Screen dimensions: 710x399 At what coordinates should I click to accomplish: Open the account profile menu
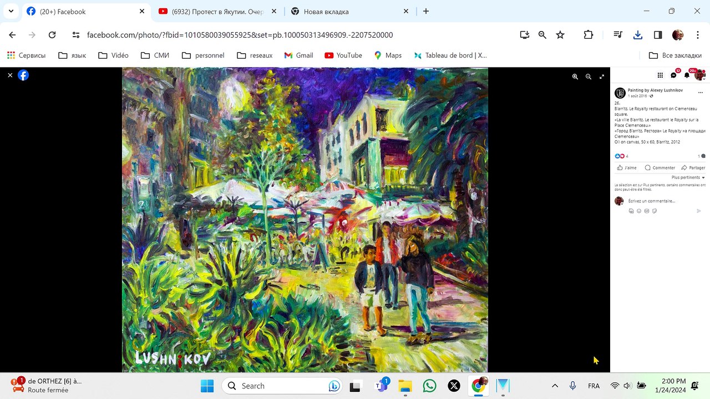tap(699, 75)
